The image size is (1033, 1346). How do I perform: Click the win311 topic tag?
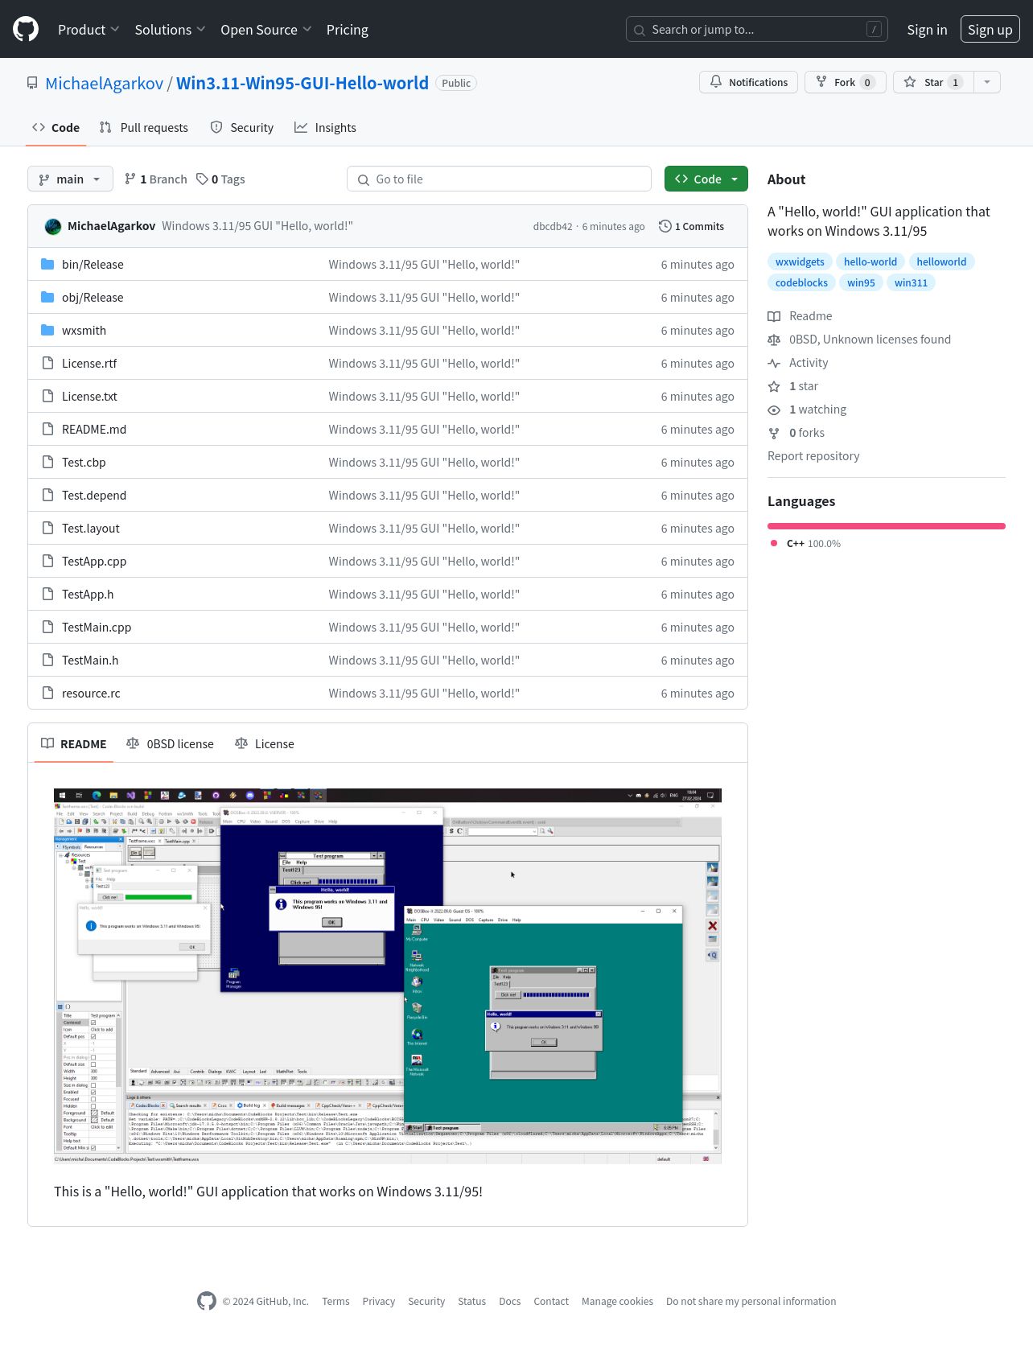coord(911,282)
